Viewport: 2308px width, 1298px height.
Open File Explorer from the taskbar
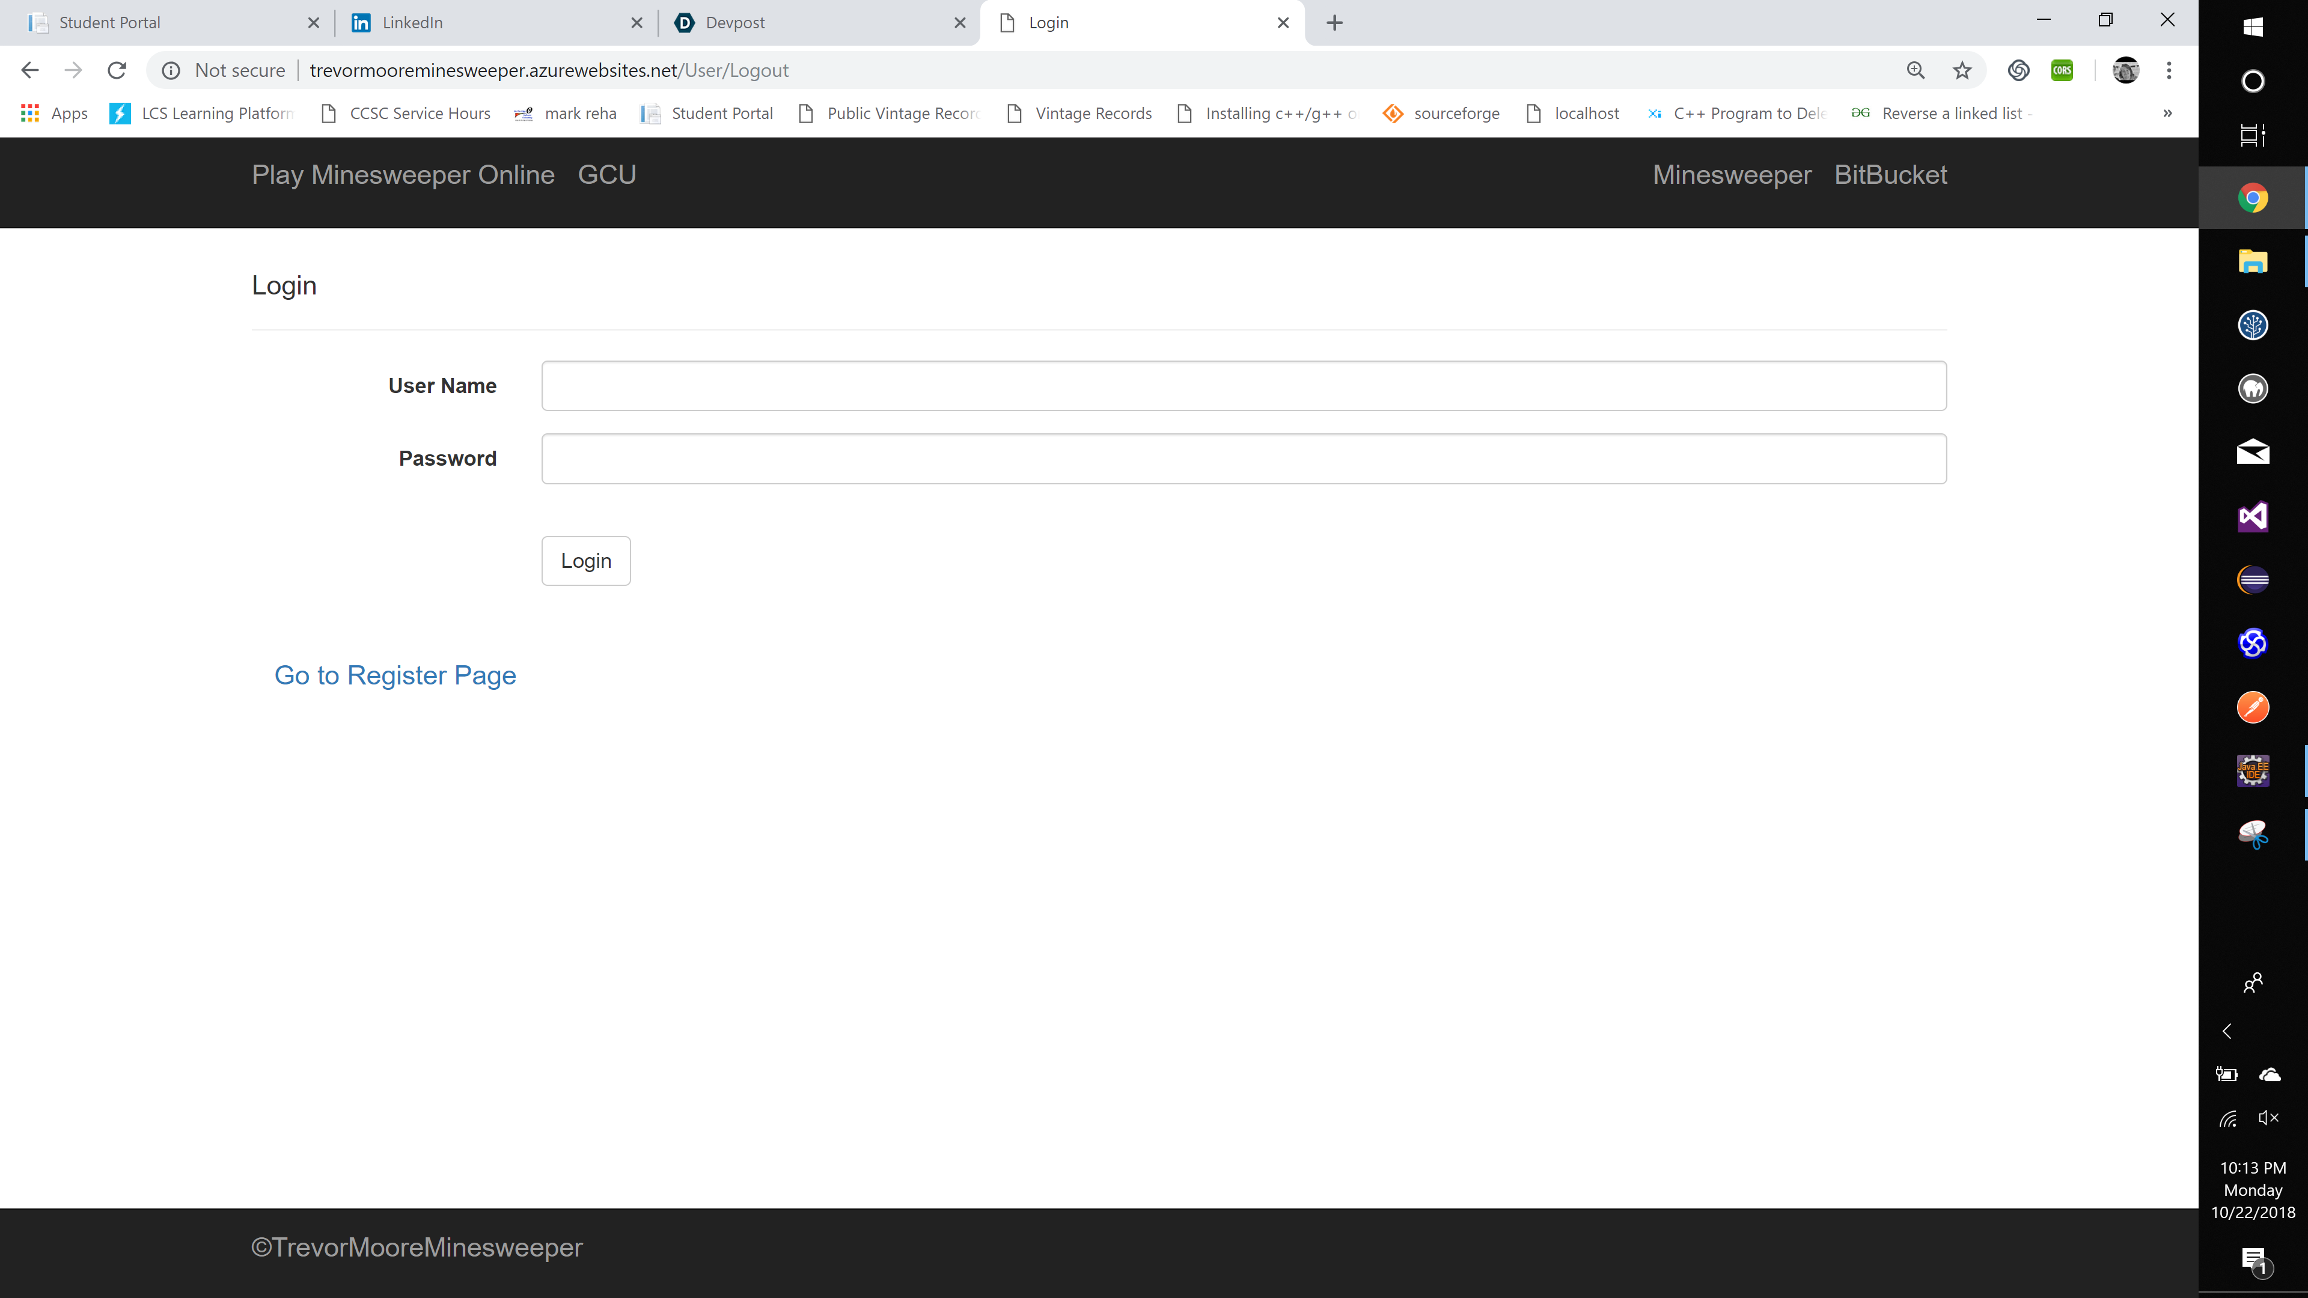(x=2253, y=261)
